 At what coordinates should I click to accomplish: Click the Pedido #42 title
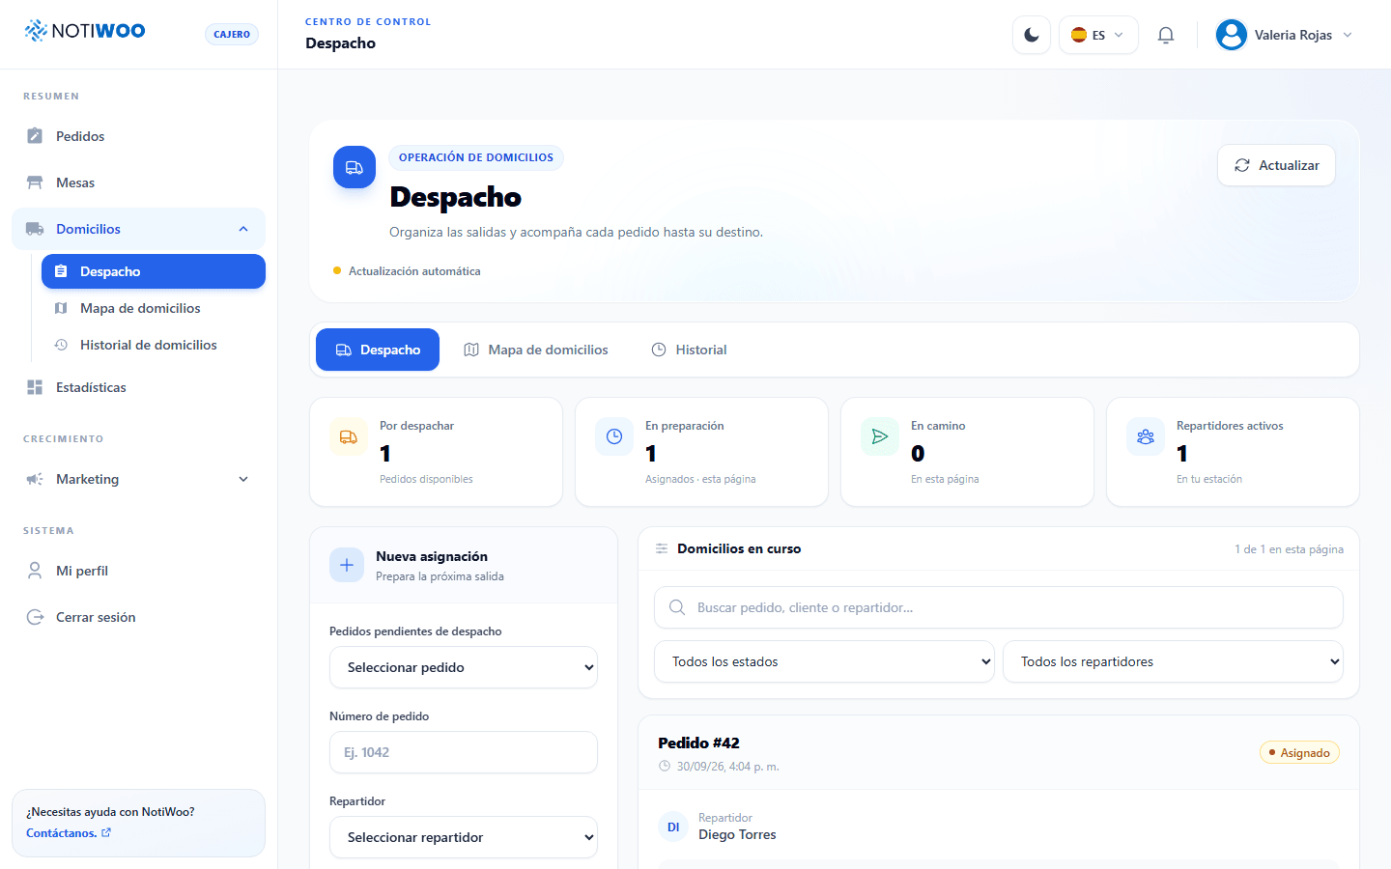pos(698,743)
